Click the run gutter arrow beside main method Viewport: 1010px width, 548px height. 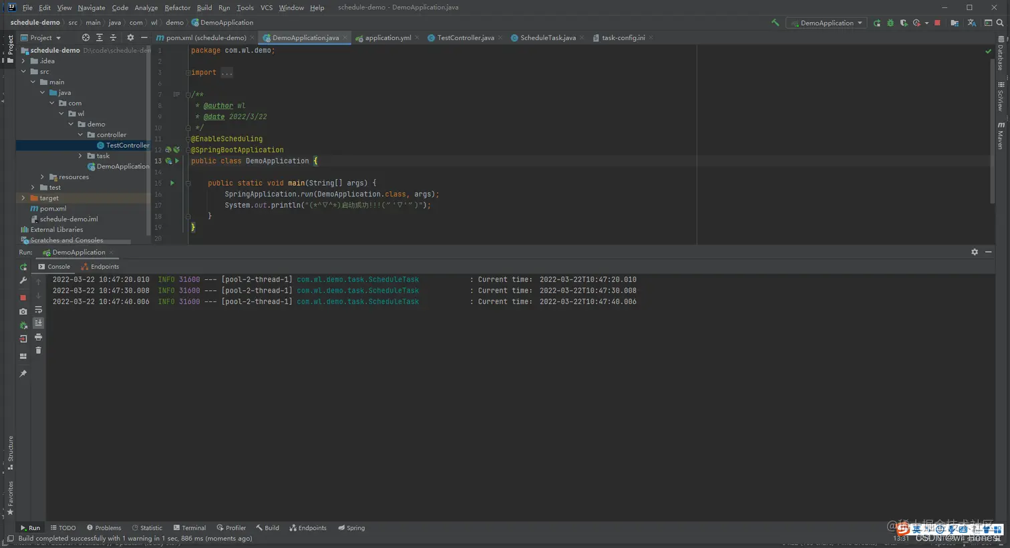click(x=172, y=183)
